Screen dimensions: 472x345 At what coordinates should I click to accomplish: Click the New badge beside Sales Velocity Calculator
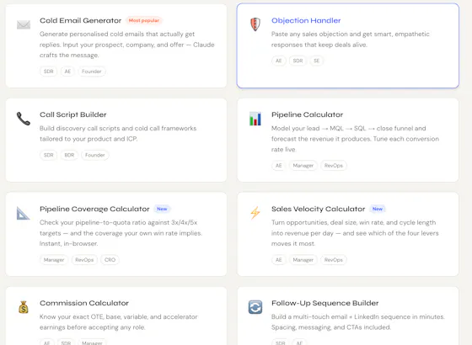[378, 209]
